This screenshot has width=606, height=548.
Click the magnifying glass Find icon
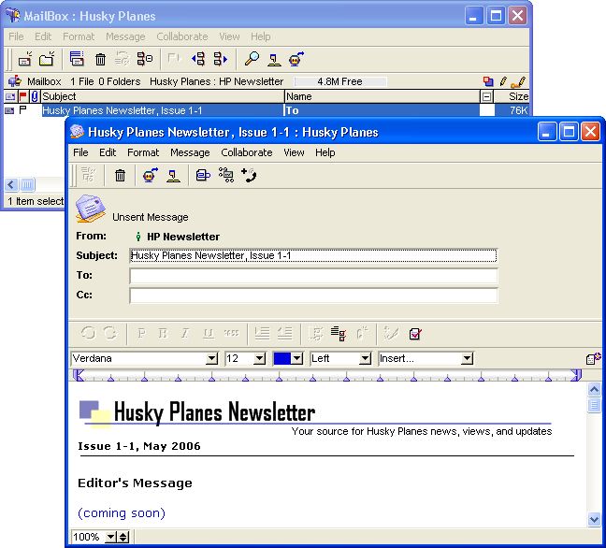(252, 59)
